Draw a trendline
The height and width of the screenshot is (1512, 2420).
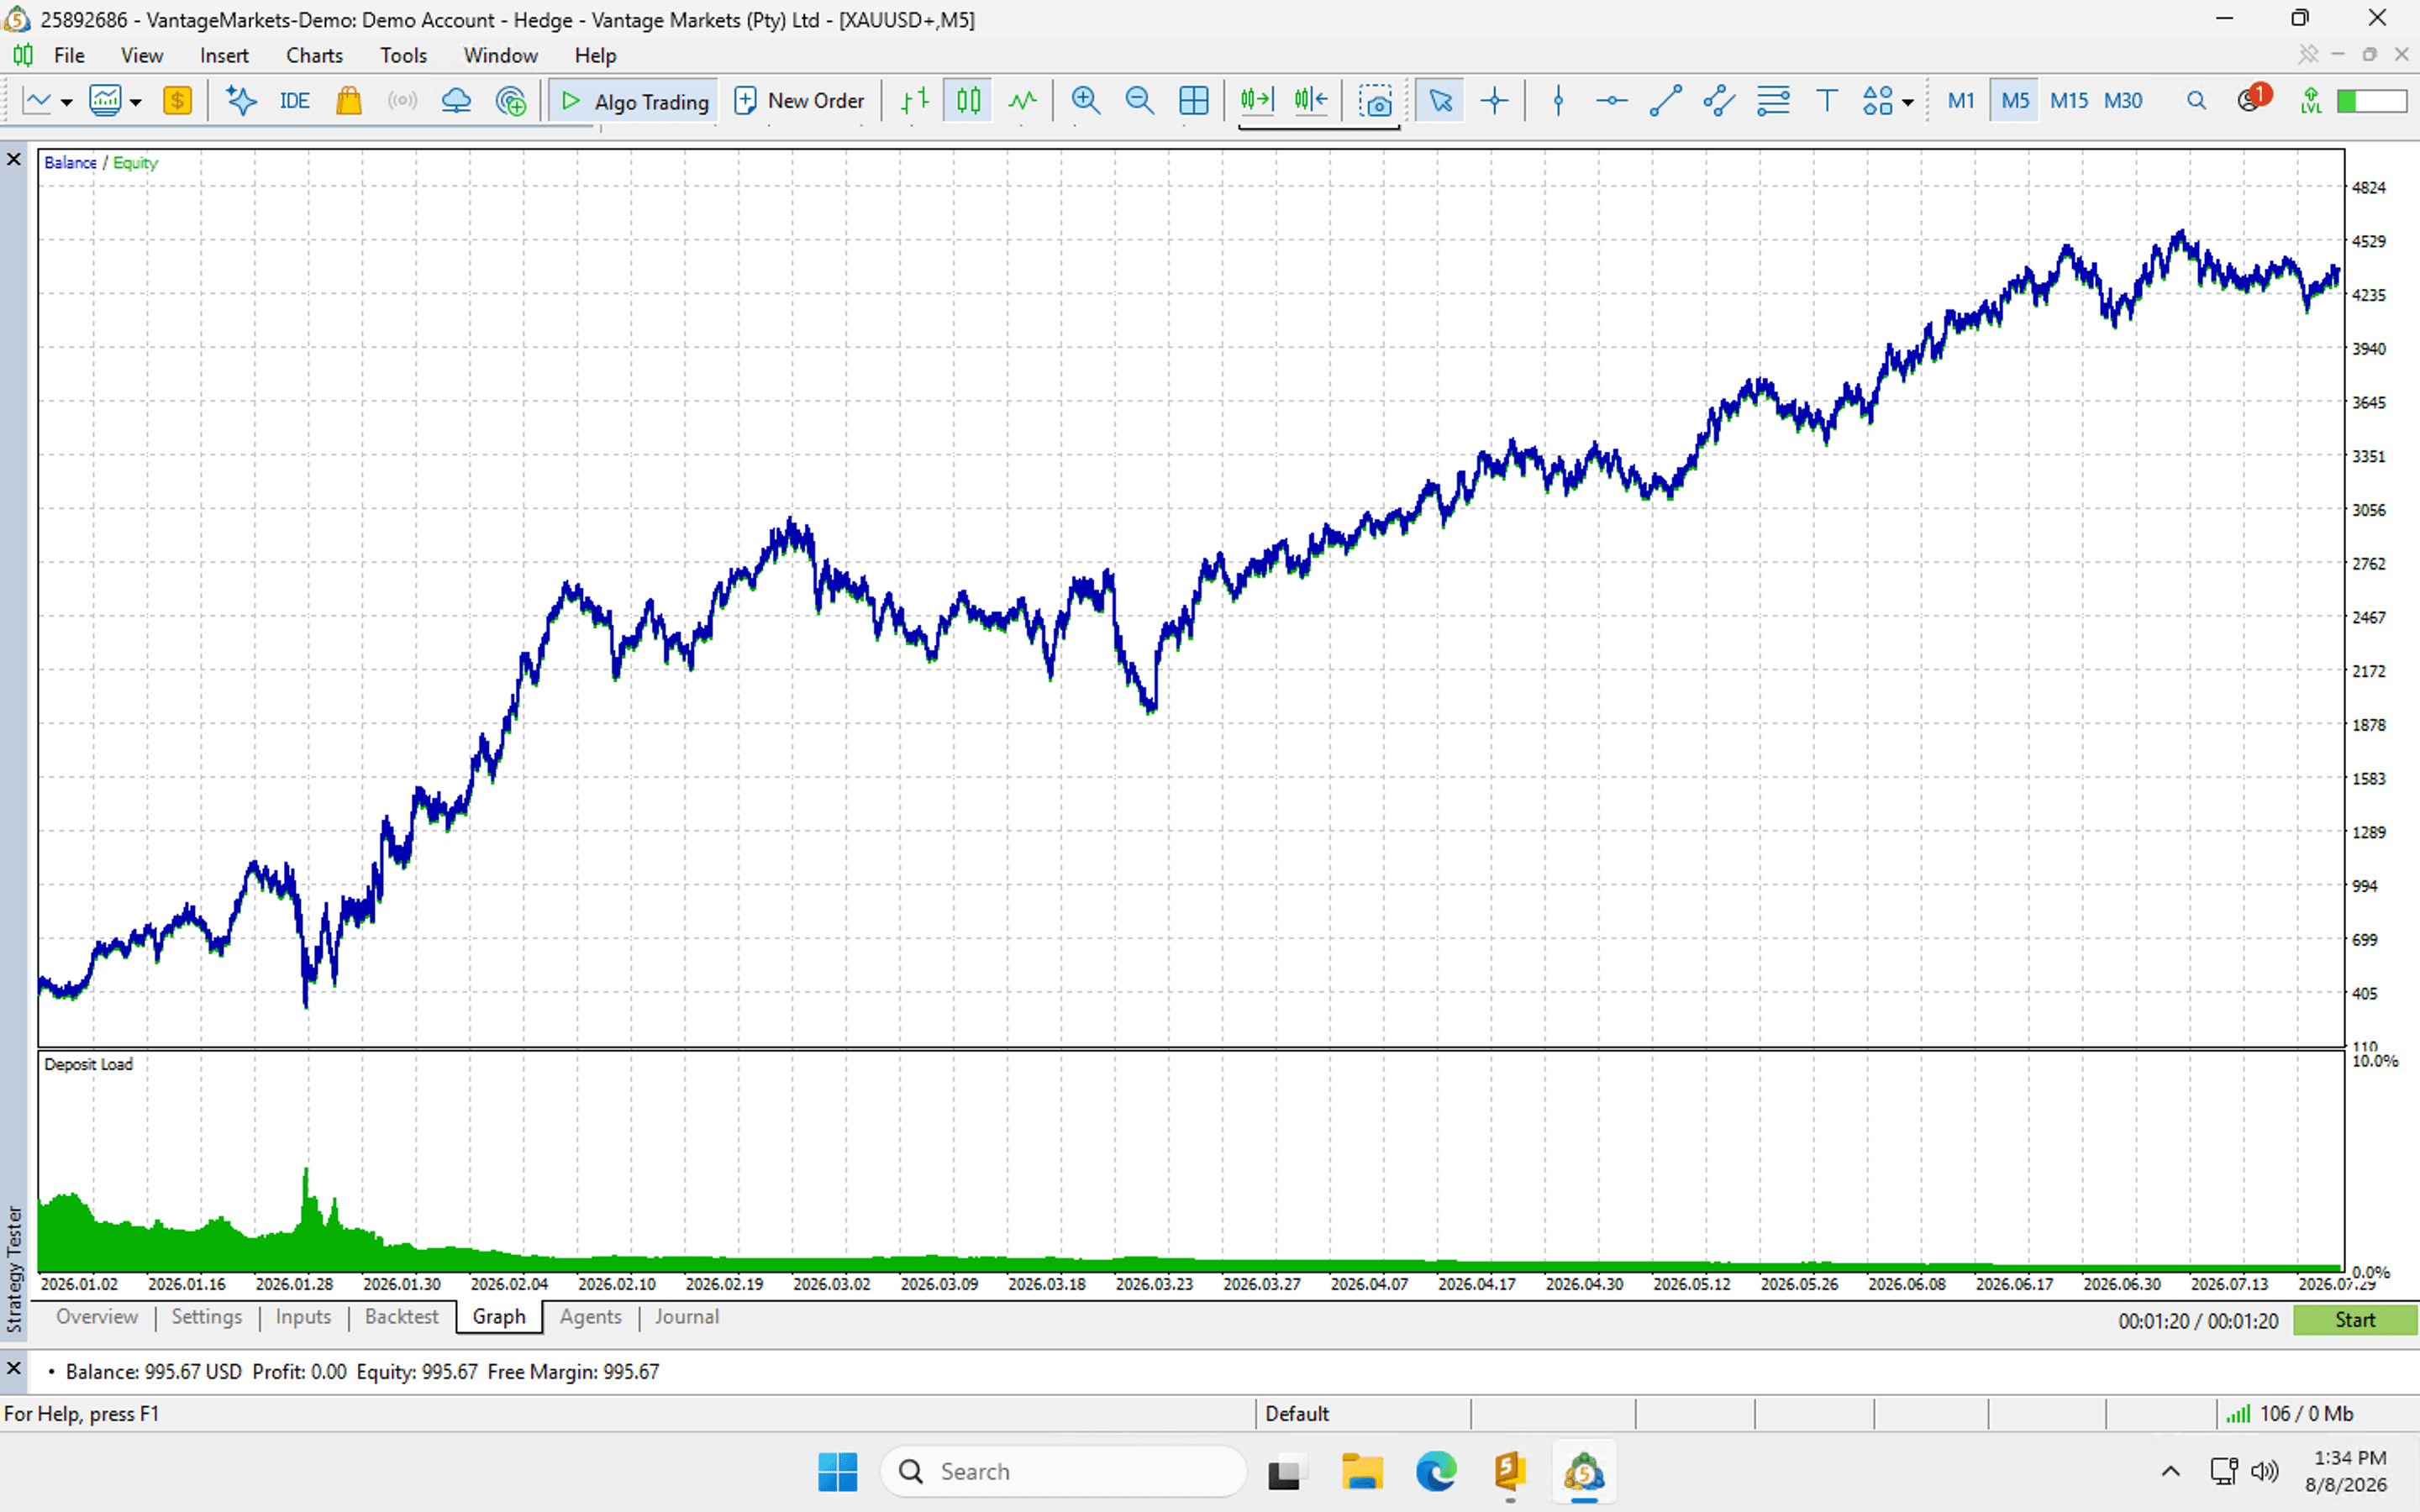click(1665, 101)
